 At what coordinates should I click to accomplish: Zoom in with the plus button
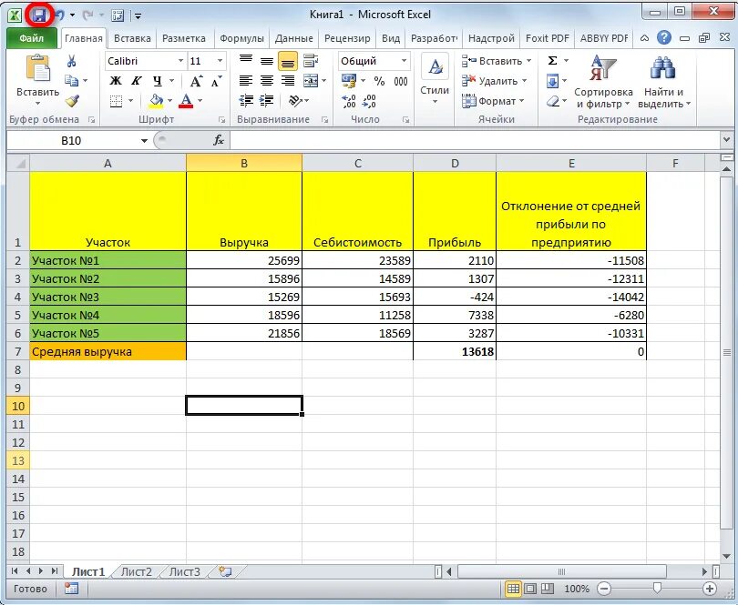709,588
